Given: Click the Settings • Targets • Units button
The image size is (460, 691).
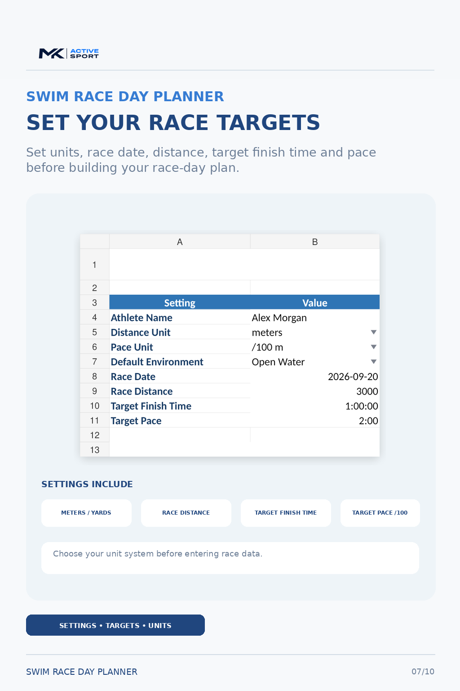Looking at the screenshot, I should [115, 625].
